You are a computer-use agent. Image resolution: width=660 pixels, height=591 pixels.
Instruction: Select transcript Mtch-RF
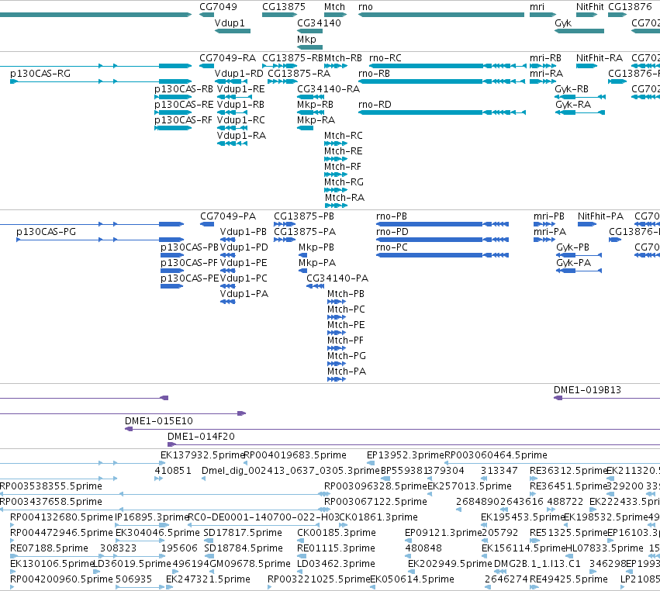(343, 167)
